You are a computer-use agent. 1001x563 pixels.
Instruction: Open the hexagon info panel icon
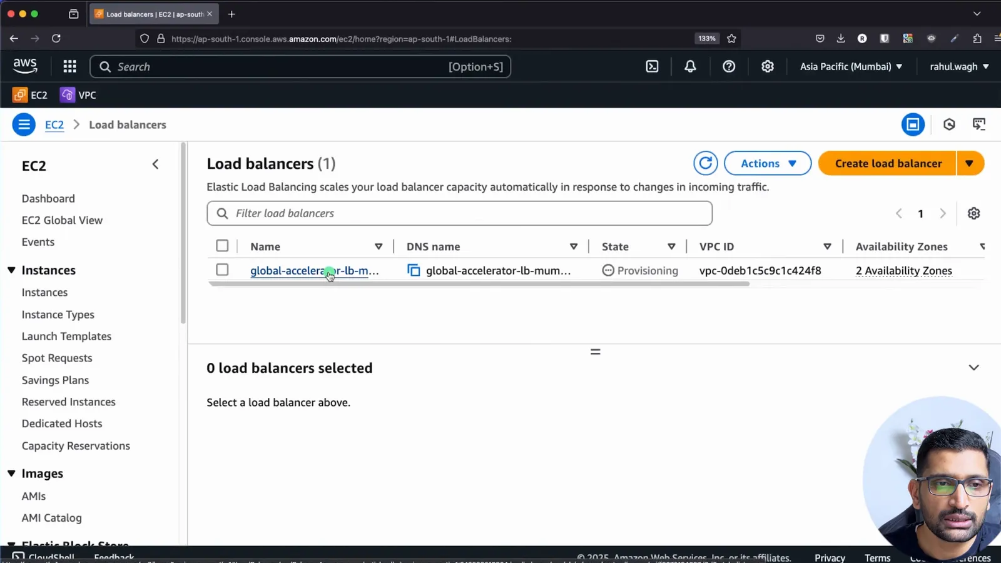click(949, 124)
